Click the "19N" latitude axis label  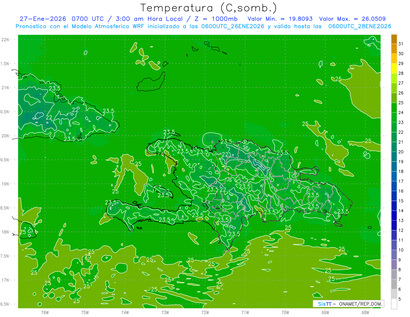click(5, 184)
